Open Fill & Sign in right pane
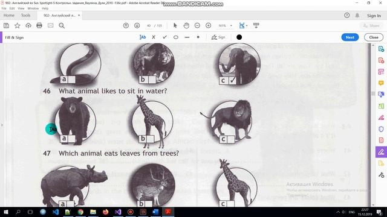Screen dimensions: 387x217 pyautogui.click(x=381, y=152)
